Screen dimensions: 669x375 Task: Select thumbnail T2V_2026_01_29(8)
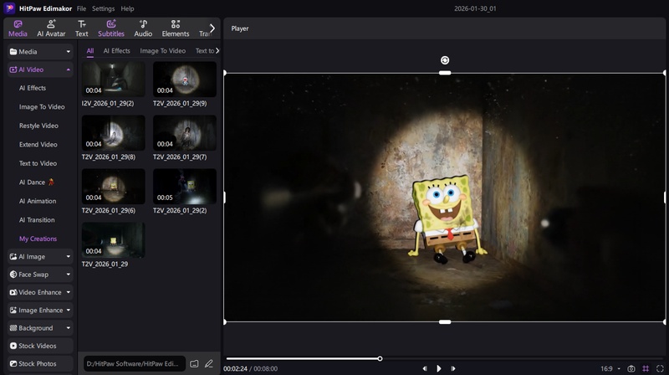click(x=114, y=133)
